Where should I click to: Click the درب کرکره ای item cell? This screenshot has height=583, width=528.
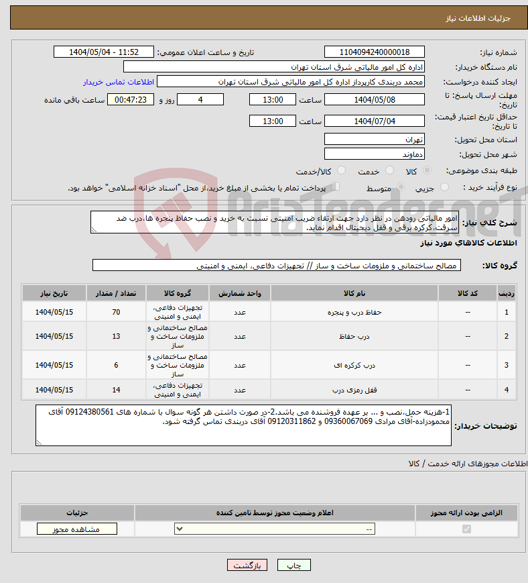click(x=354, y=366)
